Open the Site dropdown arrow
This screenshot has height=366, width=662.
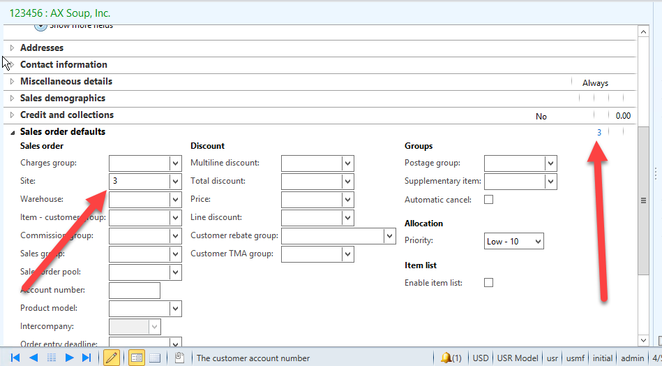[x=175, y=182]
